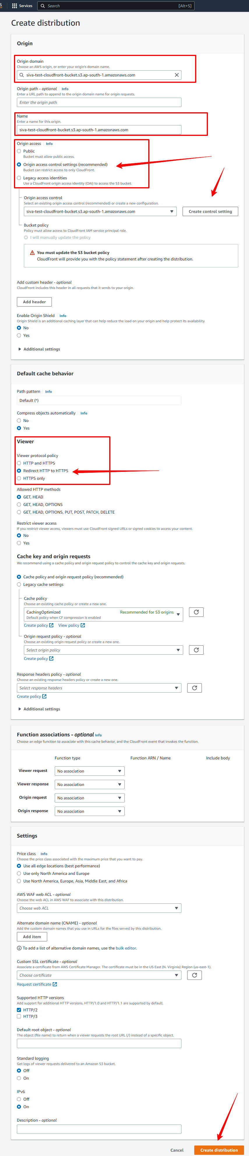Image resolution: width=249 pixels, height=1156 pixels.
Task: Open Info link next to Origin access
Action: 49,143
